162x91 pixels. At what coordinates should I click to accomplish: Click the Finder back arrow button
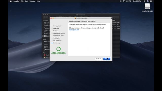44,17
